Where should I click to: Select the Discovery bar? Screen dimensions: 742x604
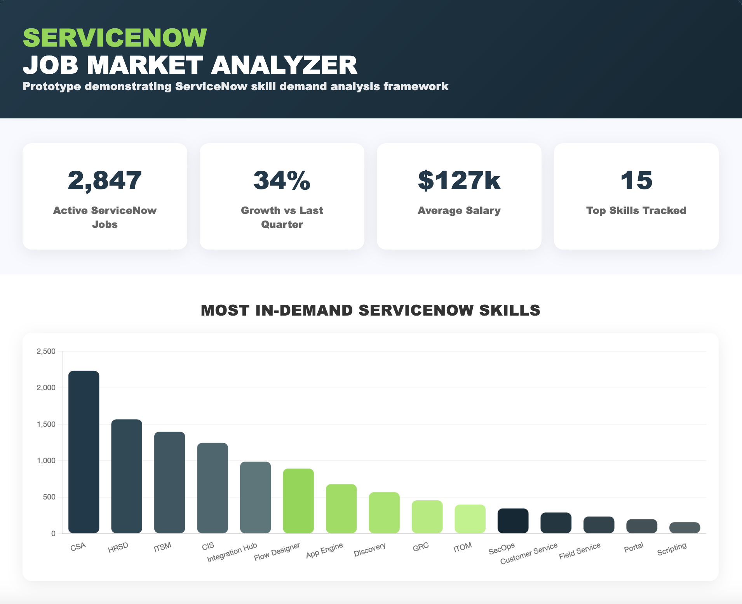pyautogui.click(x=384, y=513)
